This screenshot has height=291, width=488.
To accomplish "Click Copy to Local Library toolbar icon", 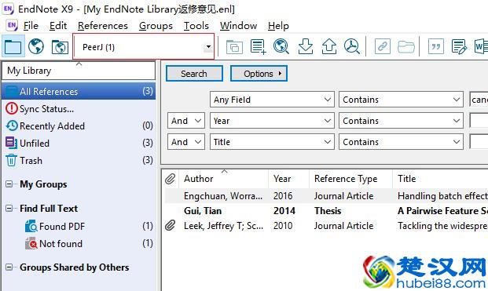I will pos(234,47).
